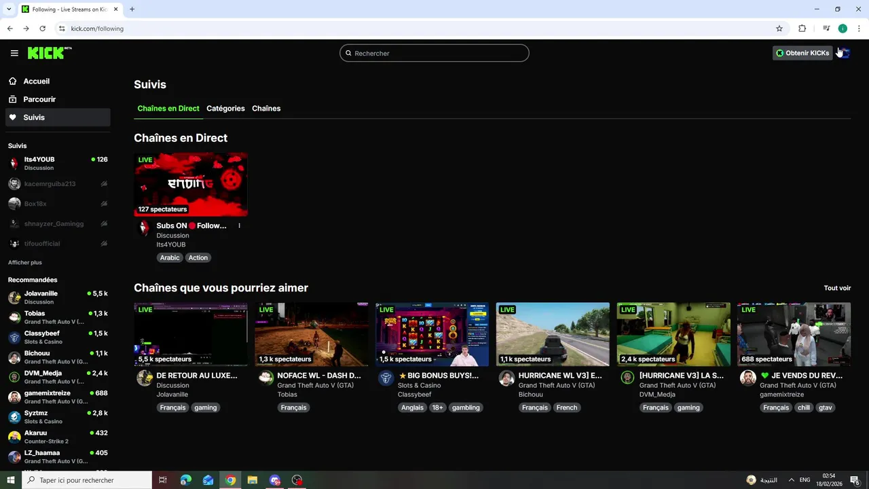Click offline icon next to Box18x
This screenshot has height=489, width=869.
pyautogui.click(x=104, y=204)
